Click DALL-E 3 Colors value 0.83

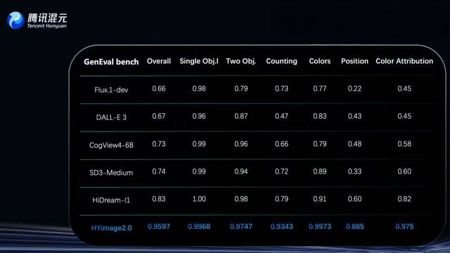[x=319, y=116]
